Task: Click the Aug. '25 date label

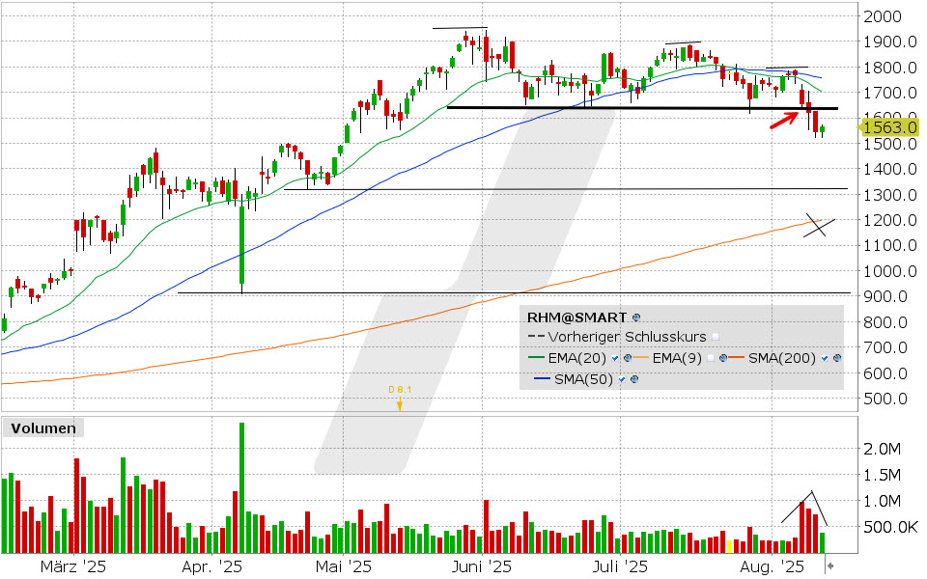Action: pyautogui.click(x=772, y=567)
